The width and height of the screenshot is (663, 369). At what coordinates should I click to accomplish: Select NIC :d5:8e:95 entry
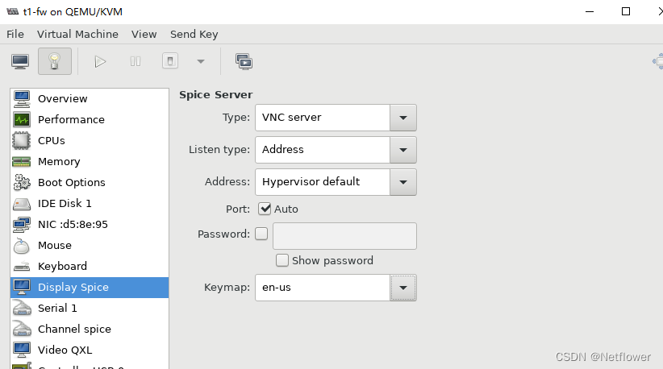coord(90,224)
